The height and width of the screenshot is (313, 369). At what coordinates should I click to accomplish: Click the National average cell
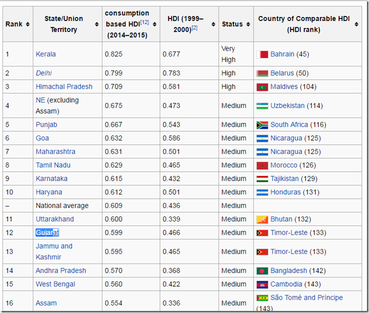pyautogui.click(x=67, y=206)
